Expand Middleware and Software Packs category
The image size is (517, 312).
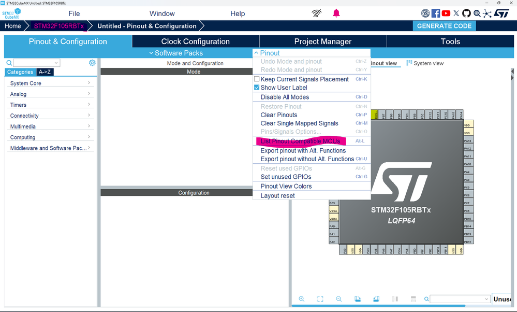click(50, 148)
